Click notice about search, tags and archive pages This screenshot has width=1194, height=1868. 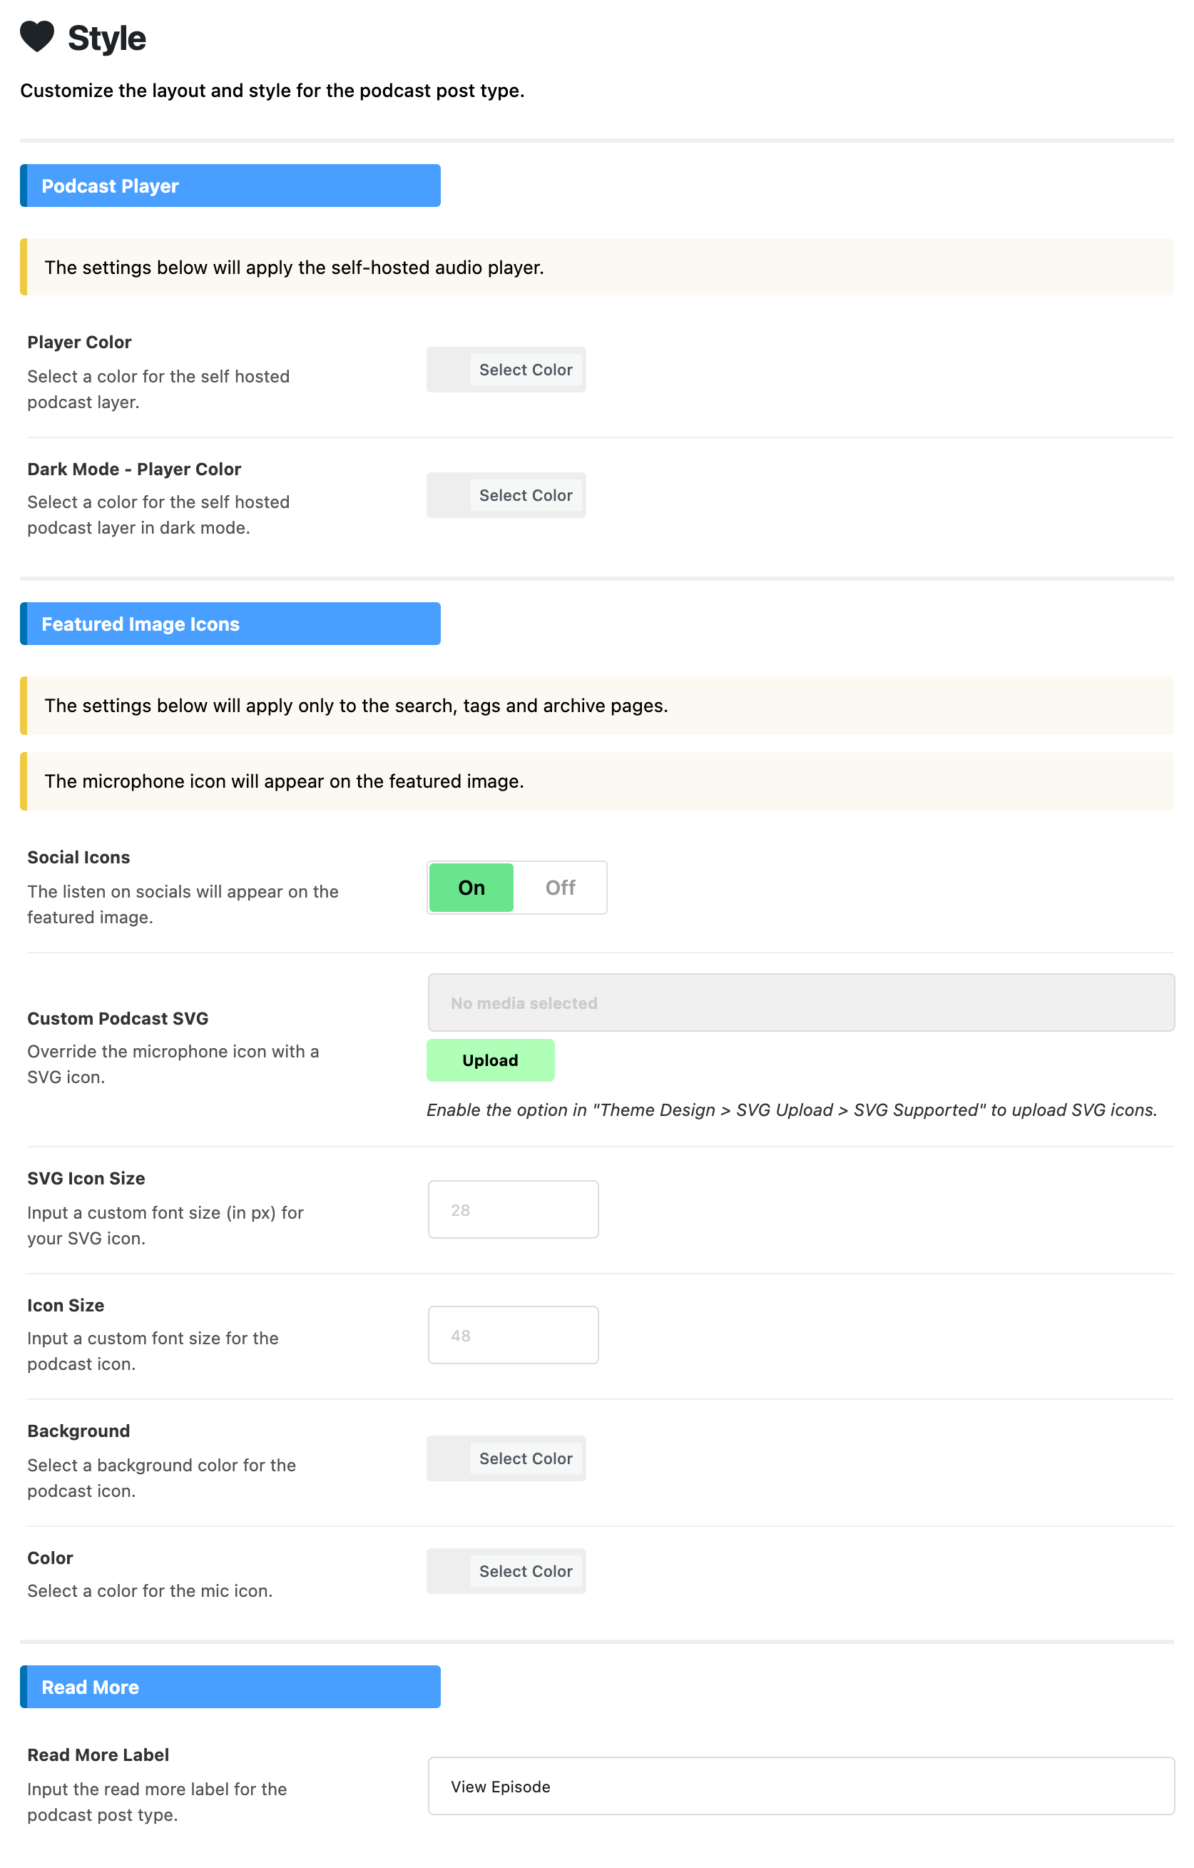click(x=596, y=705)
